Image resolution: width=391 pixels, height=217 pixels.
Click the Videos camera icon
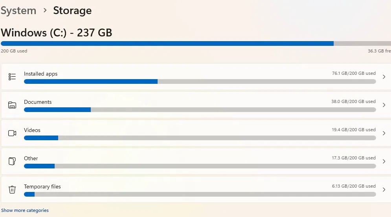[x=12, y=133]
